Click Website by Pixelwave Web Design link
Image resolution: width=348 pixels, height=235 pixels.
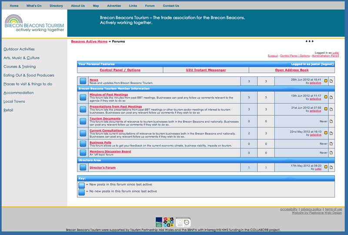pyautogui.click(x=317, y=213)
